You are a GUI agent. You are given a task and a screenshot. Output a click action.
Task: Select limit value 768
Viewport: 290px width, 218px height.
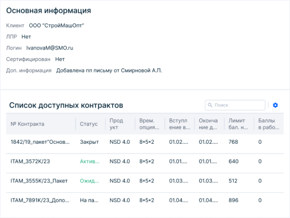[x=233, y=142]
